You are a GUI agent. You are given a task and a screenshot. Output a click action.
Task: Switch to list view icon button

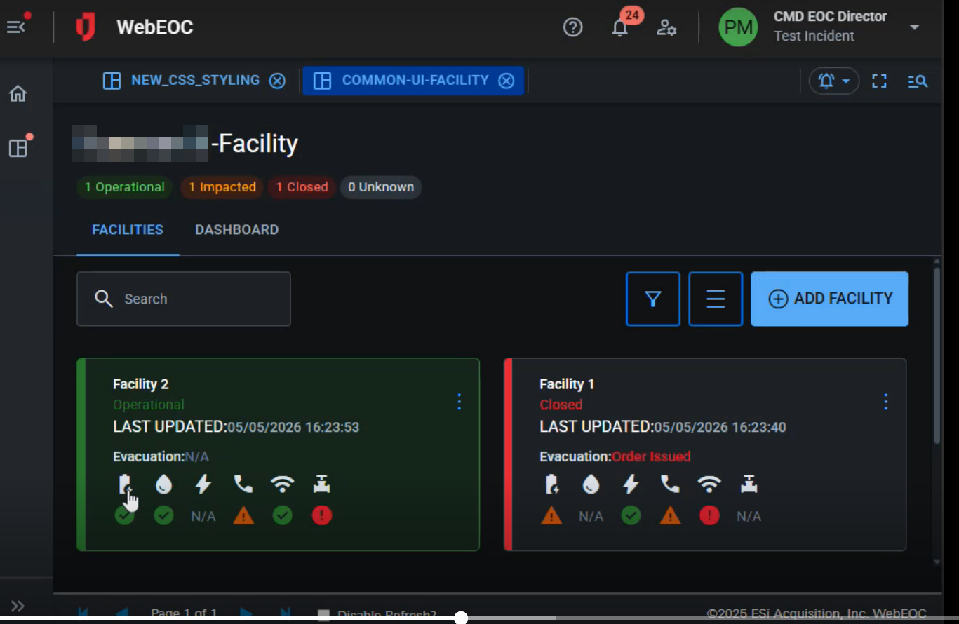coord(716,299)
